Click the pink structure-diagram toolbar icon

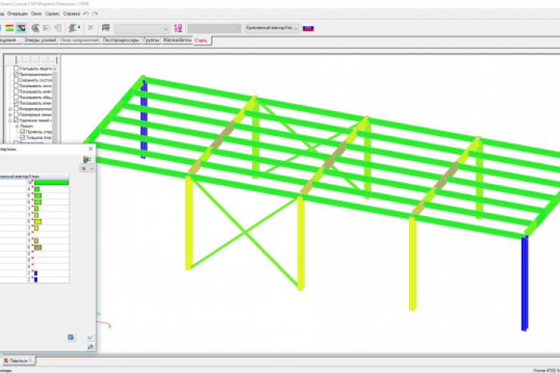pos(178,28)
